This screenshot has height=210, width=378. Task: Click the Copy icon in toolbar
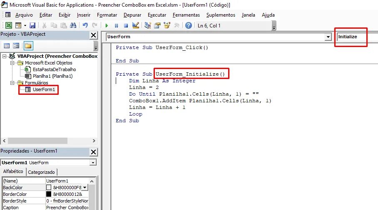click(x=54, y=25)
